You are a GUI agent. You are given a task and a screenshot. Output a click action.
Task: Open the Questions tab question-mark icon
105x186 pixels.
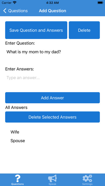coord(17,178)
